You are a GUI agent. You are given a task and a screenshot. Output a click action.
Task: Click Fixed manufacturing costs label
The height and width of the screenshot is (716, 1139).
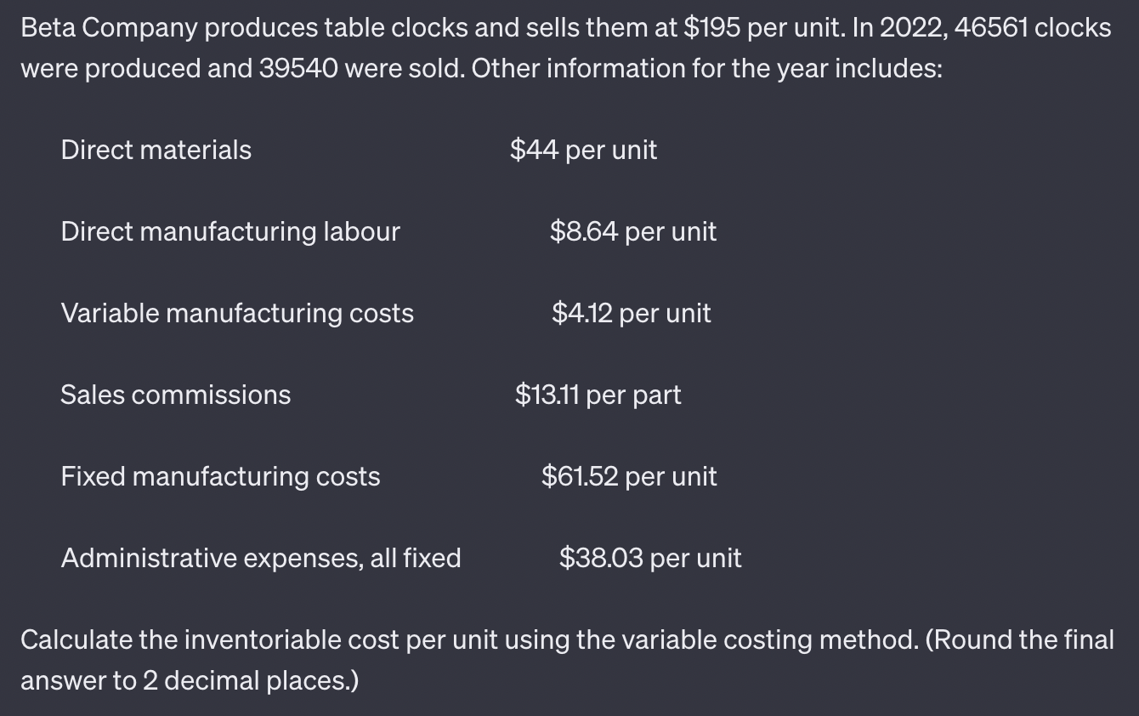(x=221, y=476)
